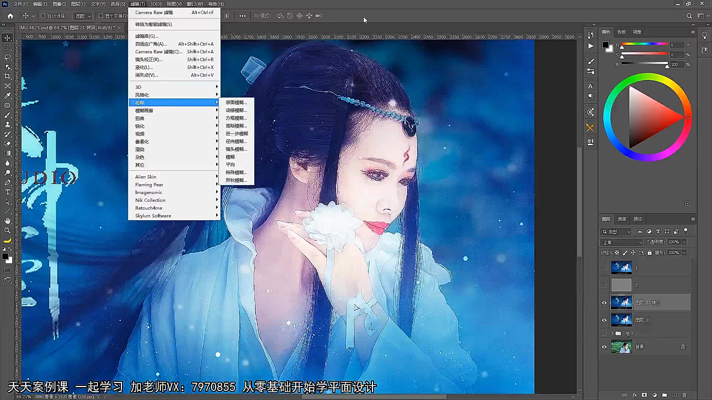Open blend mode dropdown 正常
712x400 pixels.
pyautogui.click(x=622, y=242)
